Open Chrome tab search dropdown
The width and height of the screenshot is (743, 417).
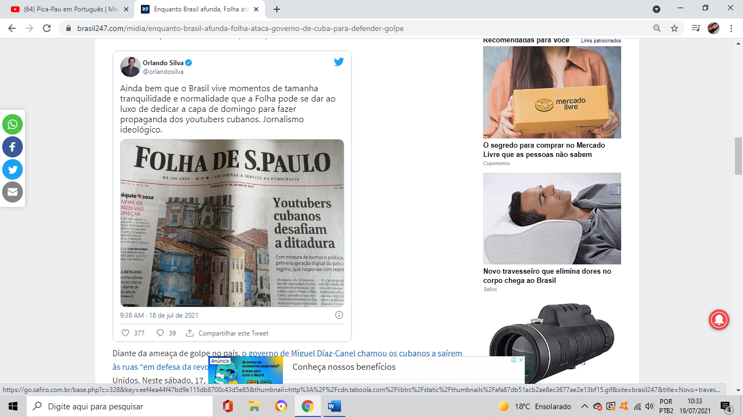(x=657, y=9)
